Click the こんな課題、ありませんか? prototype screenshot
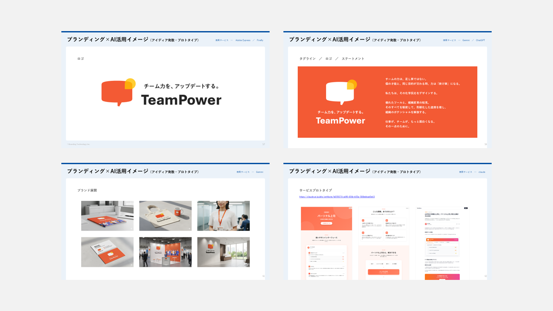This screenshot has height=311, width=553. point(384,243)
